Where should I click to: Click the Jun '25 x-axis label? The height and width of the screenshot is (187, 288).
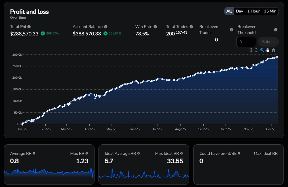[135, 129]
